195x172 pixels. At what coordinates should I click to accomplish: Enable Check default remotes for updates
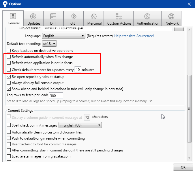pyautogui.click(x=9, y=69)
